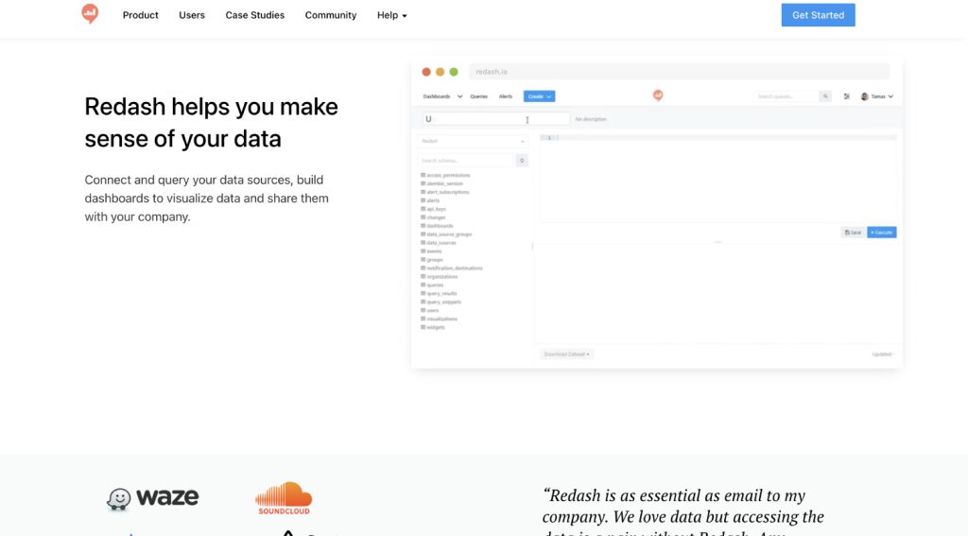Click the blue Execute button
This screenshot has height=536, width=968.
882,233
